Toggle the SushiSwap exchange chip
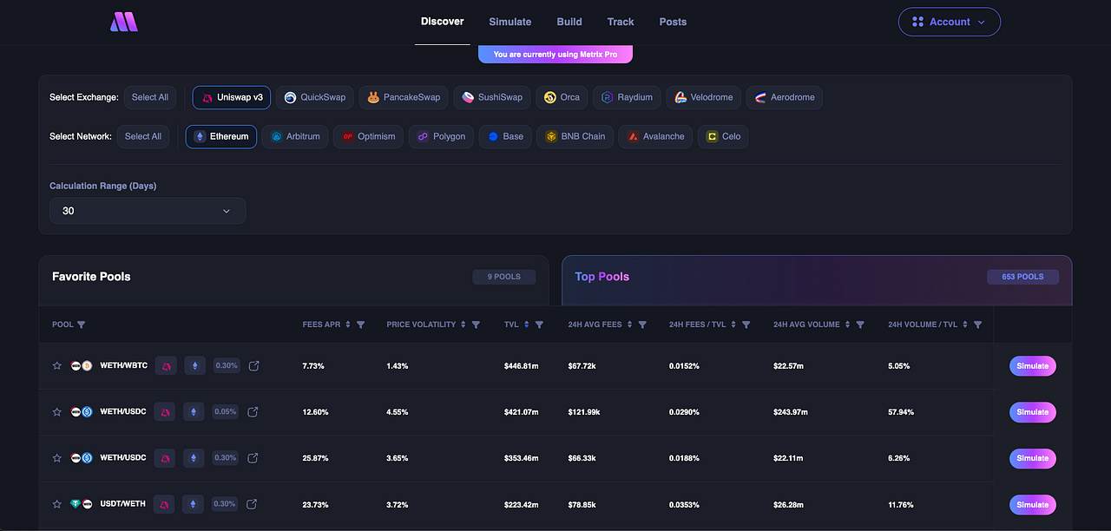Image resolution: width=1111 pixels, height=531 pixels. (492, 97)
